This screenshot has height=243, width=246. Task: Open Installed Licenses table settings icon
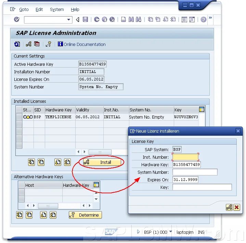202,109
